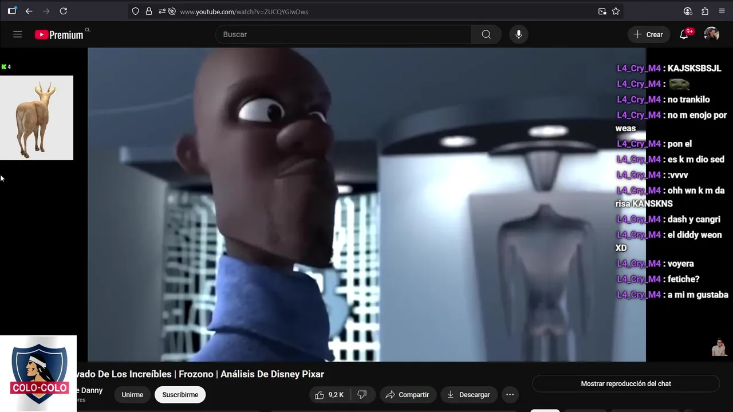Go back with the browser back arrow
Viewport: 733px width, 412px height.
29,11
